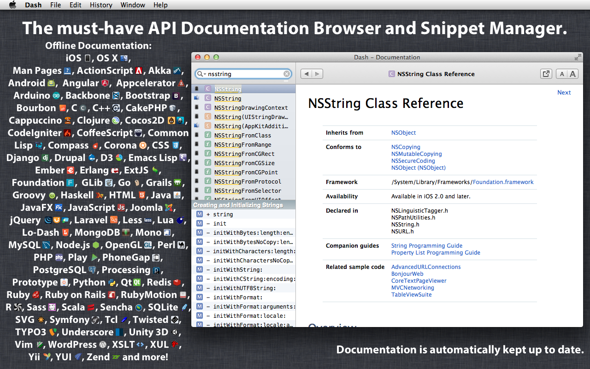
Task: Open the Edit menu
Action: pyautogui.click(x=75, y=5)
